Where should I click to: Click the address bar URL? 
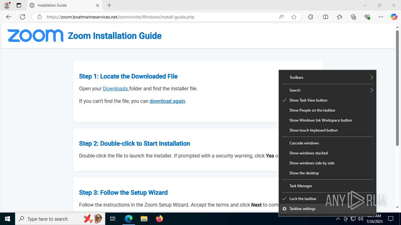point(120,17)
